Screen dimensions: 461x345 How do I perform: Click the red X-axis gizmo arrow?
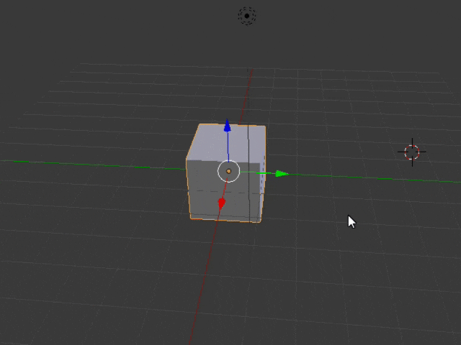(x=221, y=203)
